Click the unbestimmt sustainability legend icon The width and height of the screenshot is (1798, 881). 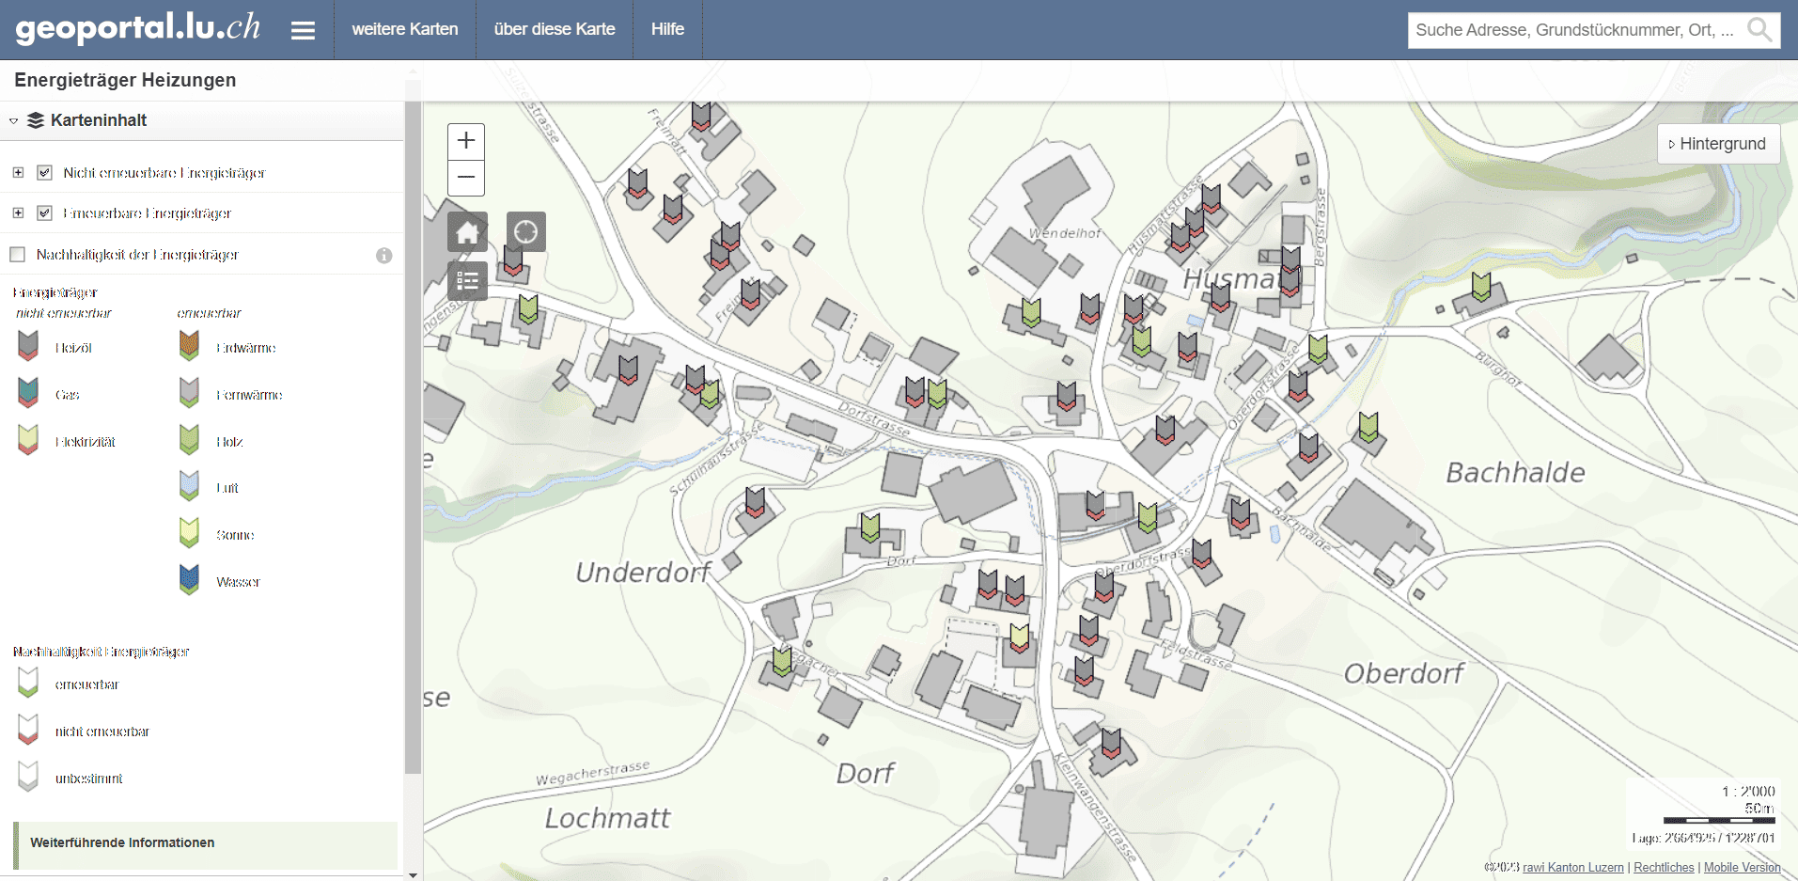pos(28,777)
